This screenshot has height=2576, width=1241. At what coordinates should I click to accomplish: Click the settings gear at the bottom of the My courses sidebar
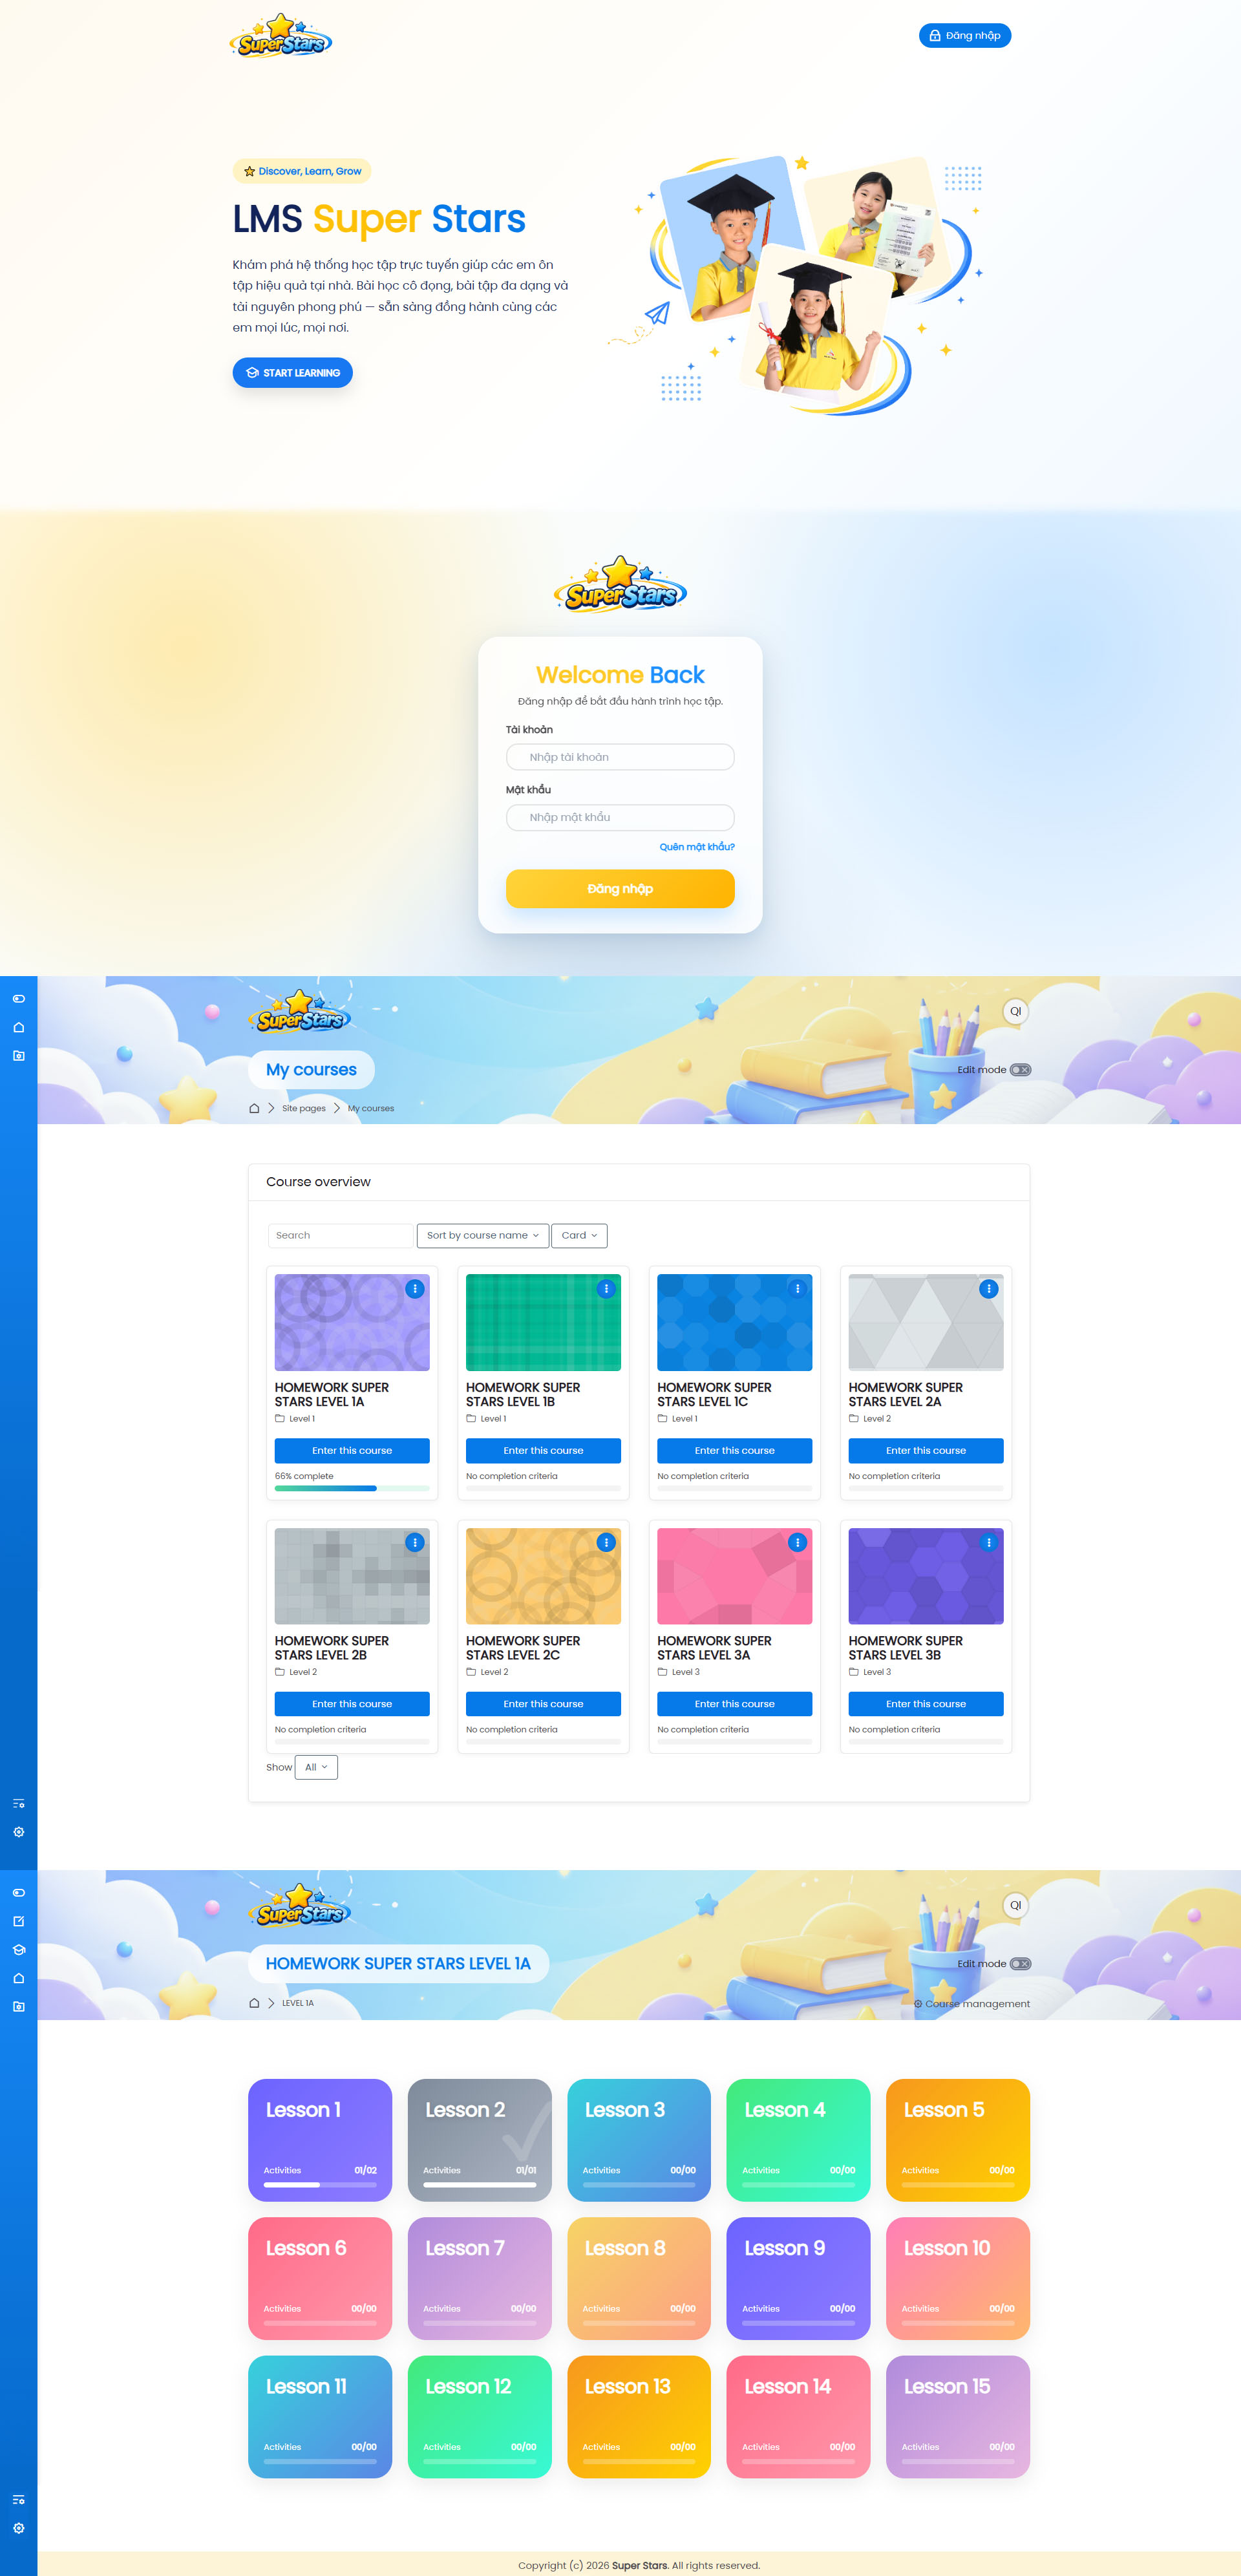pos(18,1832)
